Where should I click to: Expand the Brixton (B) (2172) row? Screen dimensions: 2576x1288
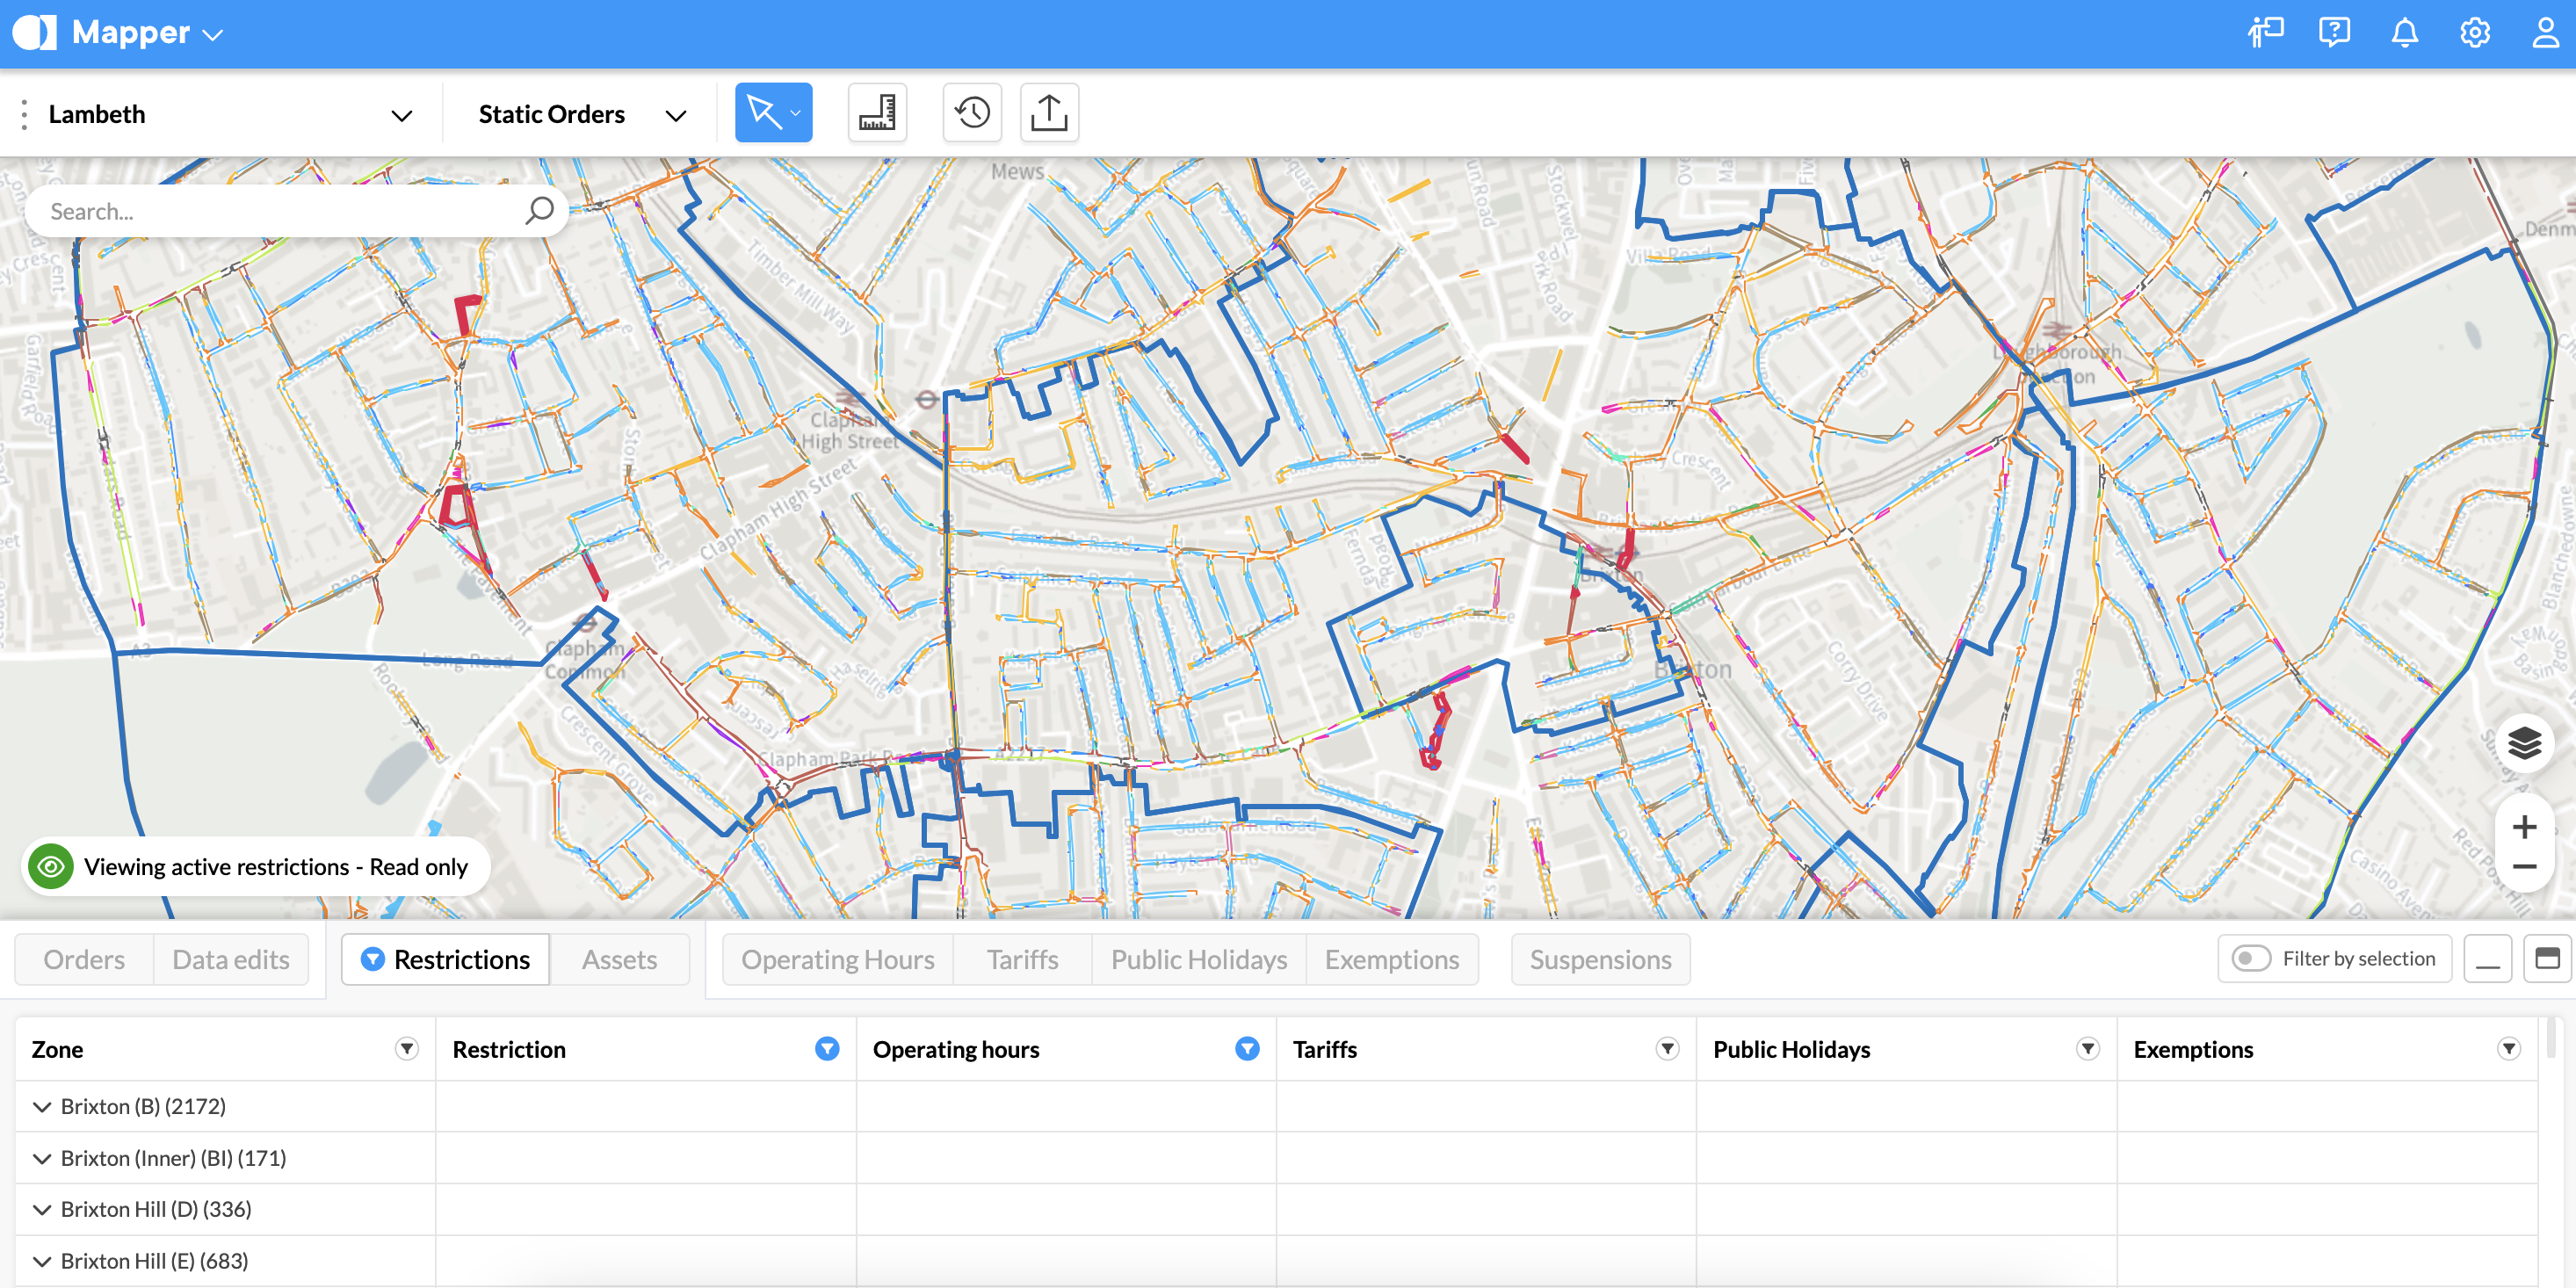42,1106
